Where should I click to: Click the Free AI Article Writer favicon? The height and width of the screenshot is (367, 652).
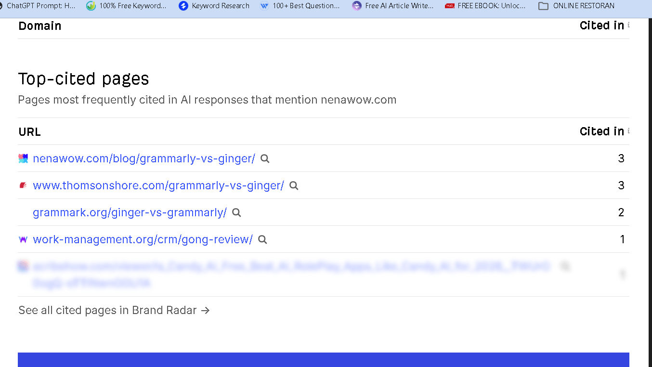[356, 6]
